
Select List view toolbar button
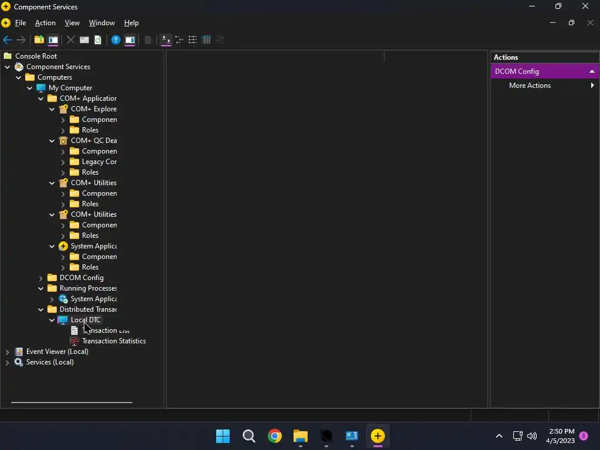192,40
